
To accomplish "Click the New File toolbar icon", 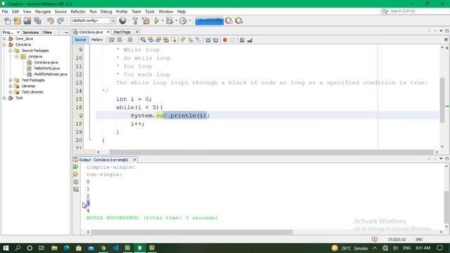I will point(8,20).
